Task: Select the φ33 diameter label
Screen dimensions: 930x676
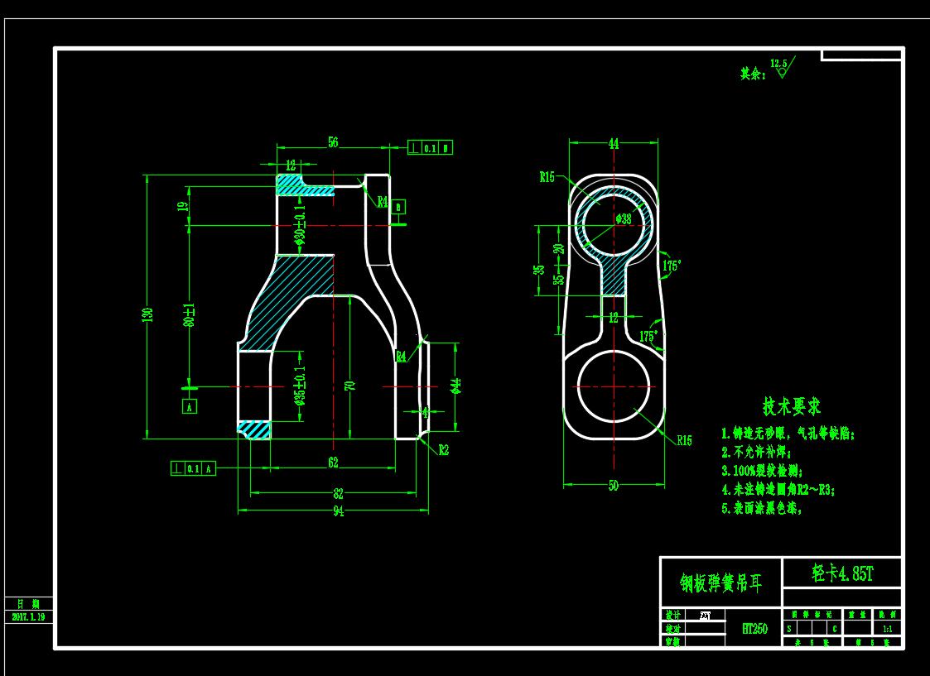Action: [x=623, y=219]
